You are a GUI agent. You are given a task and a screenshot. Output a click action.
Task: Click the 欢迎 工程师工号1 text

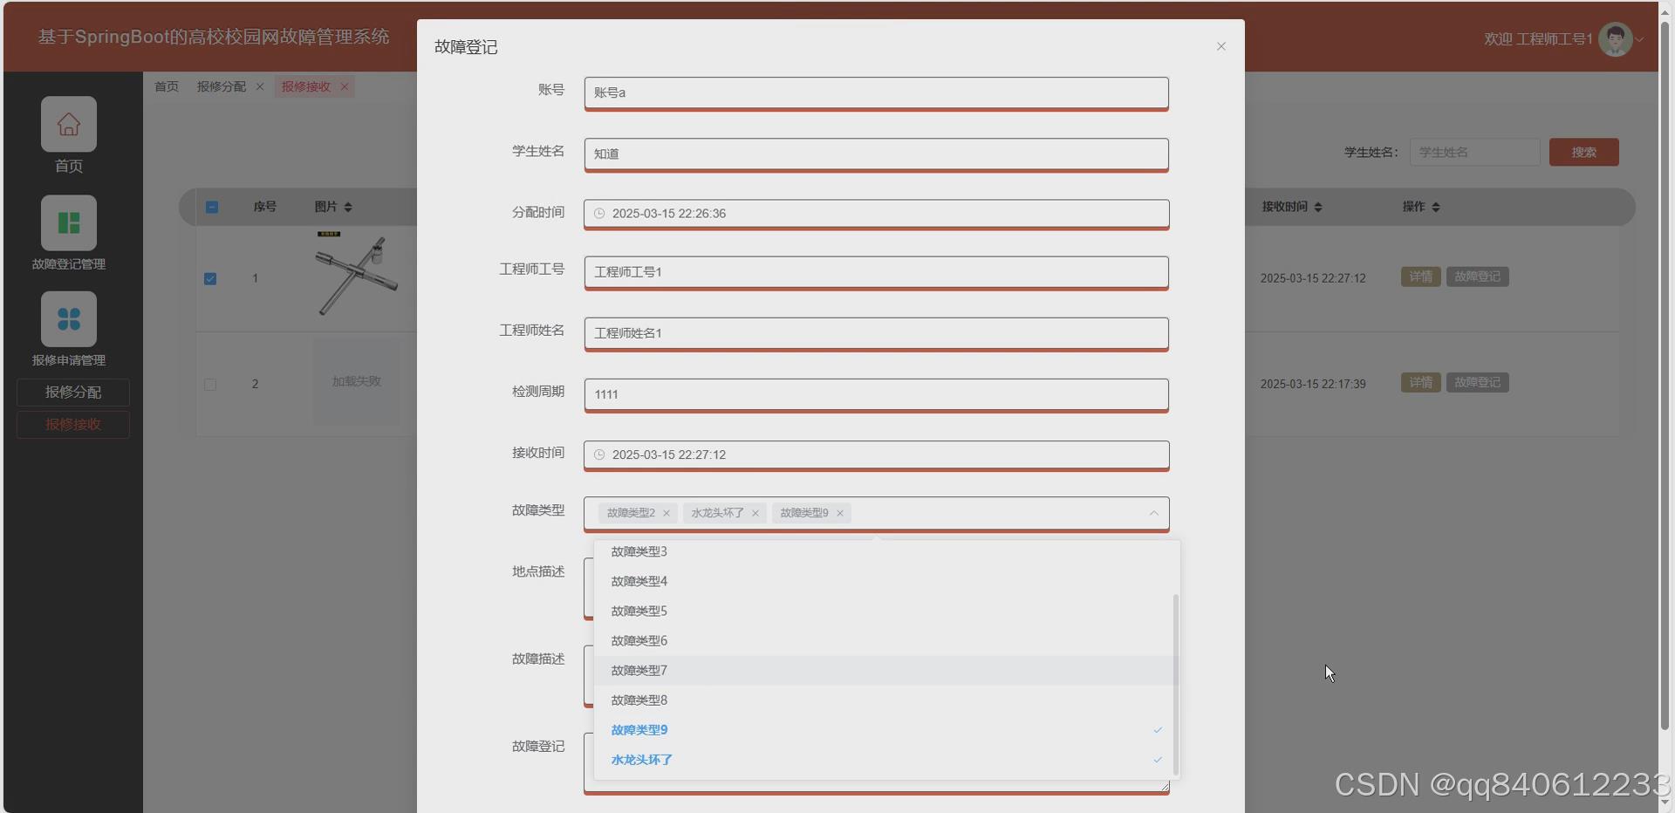click(x=1538, y=39)
